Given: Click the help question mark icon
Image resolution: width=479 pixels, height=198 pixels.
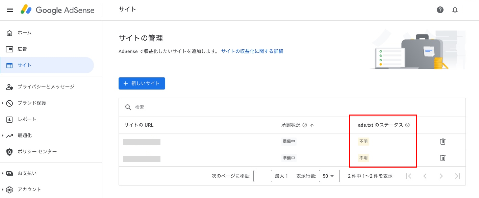Looking at the screenshot, I should pos(440,10).
